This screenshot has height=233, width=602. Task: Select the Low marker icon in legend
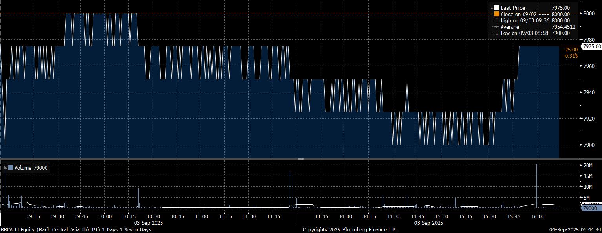497,33
